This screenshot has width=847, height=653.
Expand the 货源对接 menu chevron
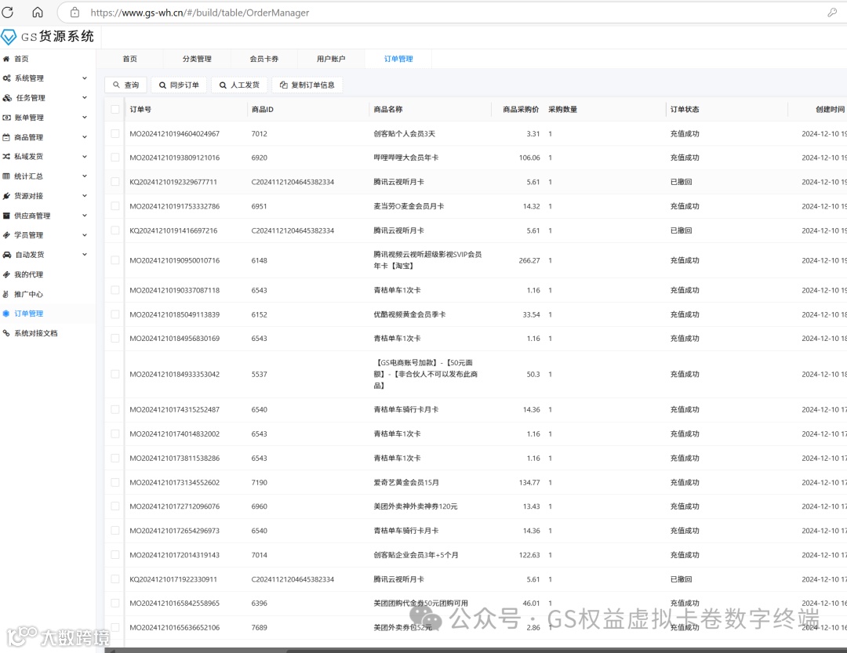pyautogui.click(x=85, y=195)
